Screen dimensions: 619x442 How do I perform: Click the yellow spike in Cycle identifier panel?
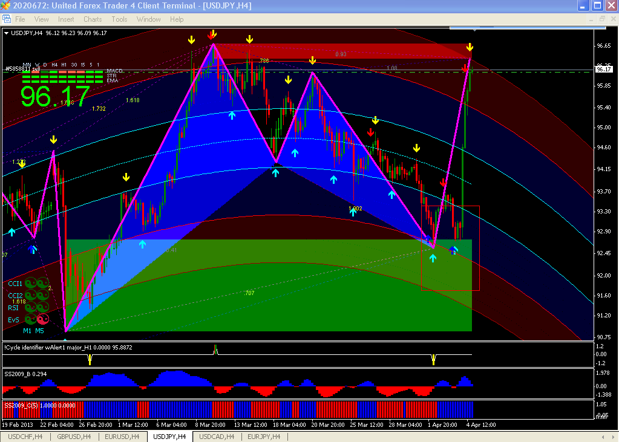coord(90,360)
